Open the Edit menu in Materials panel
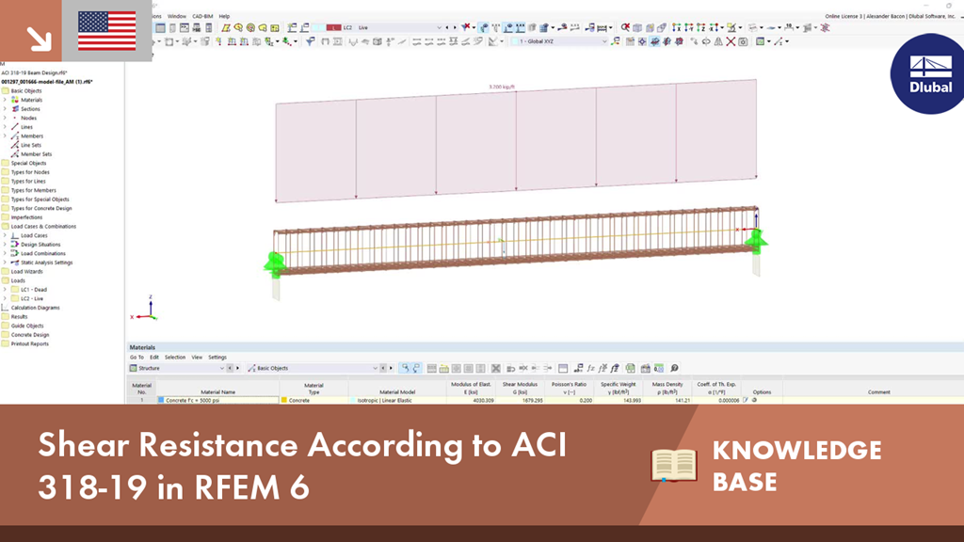Viewport: 964px width, 542px height. [x=153, y=357]
